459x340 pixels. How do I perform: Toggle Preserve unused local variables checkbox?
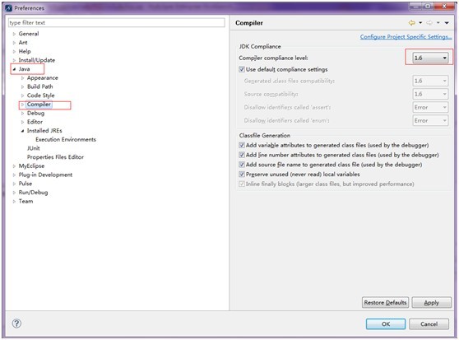point(242,175)
